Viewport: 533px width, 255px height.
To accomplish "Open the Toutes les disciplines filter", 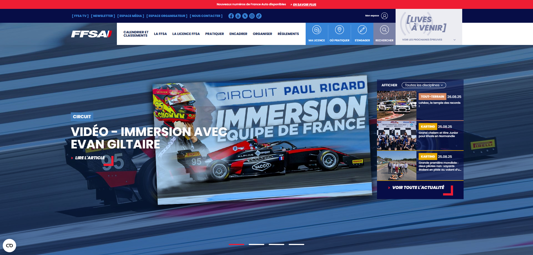I will tap(424, 85).
